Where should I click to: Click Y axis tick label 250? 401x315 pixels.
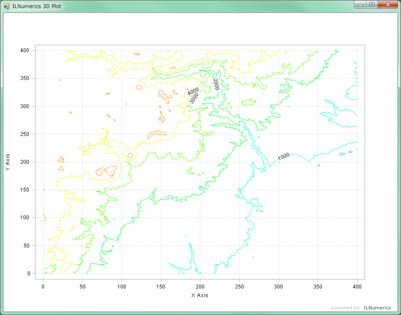[x=25, y=134]
